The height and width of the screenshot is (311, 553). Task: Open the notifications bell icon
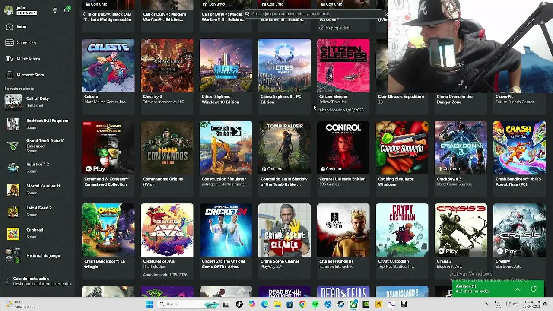click(x=67, y=10)
